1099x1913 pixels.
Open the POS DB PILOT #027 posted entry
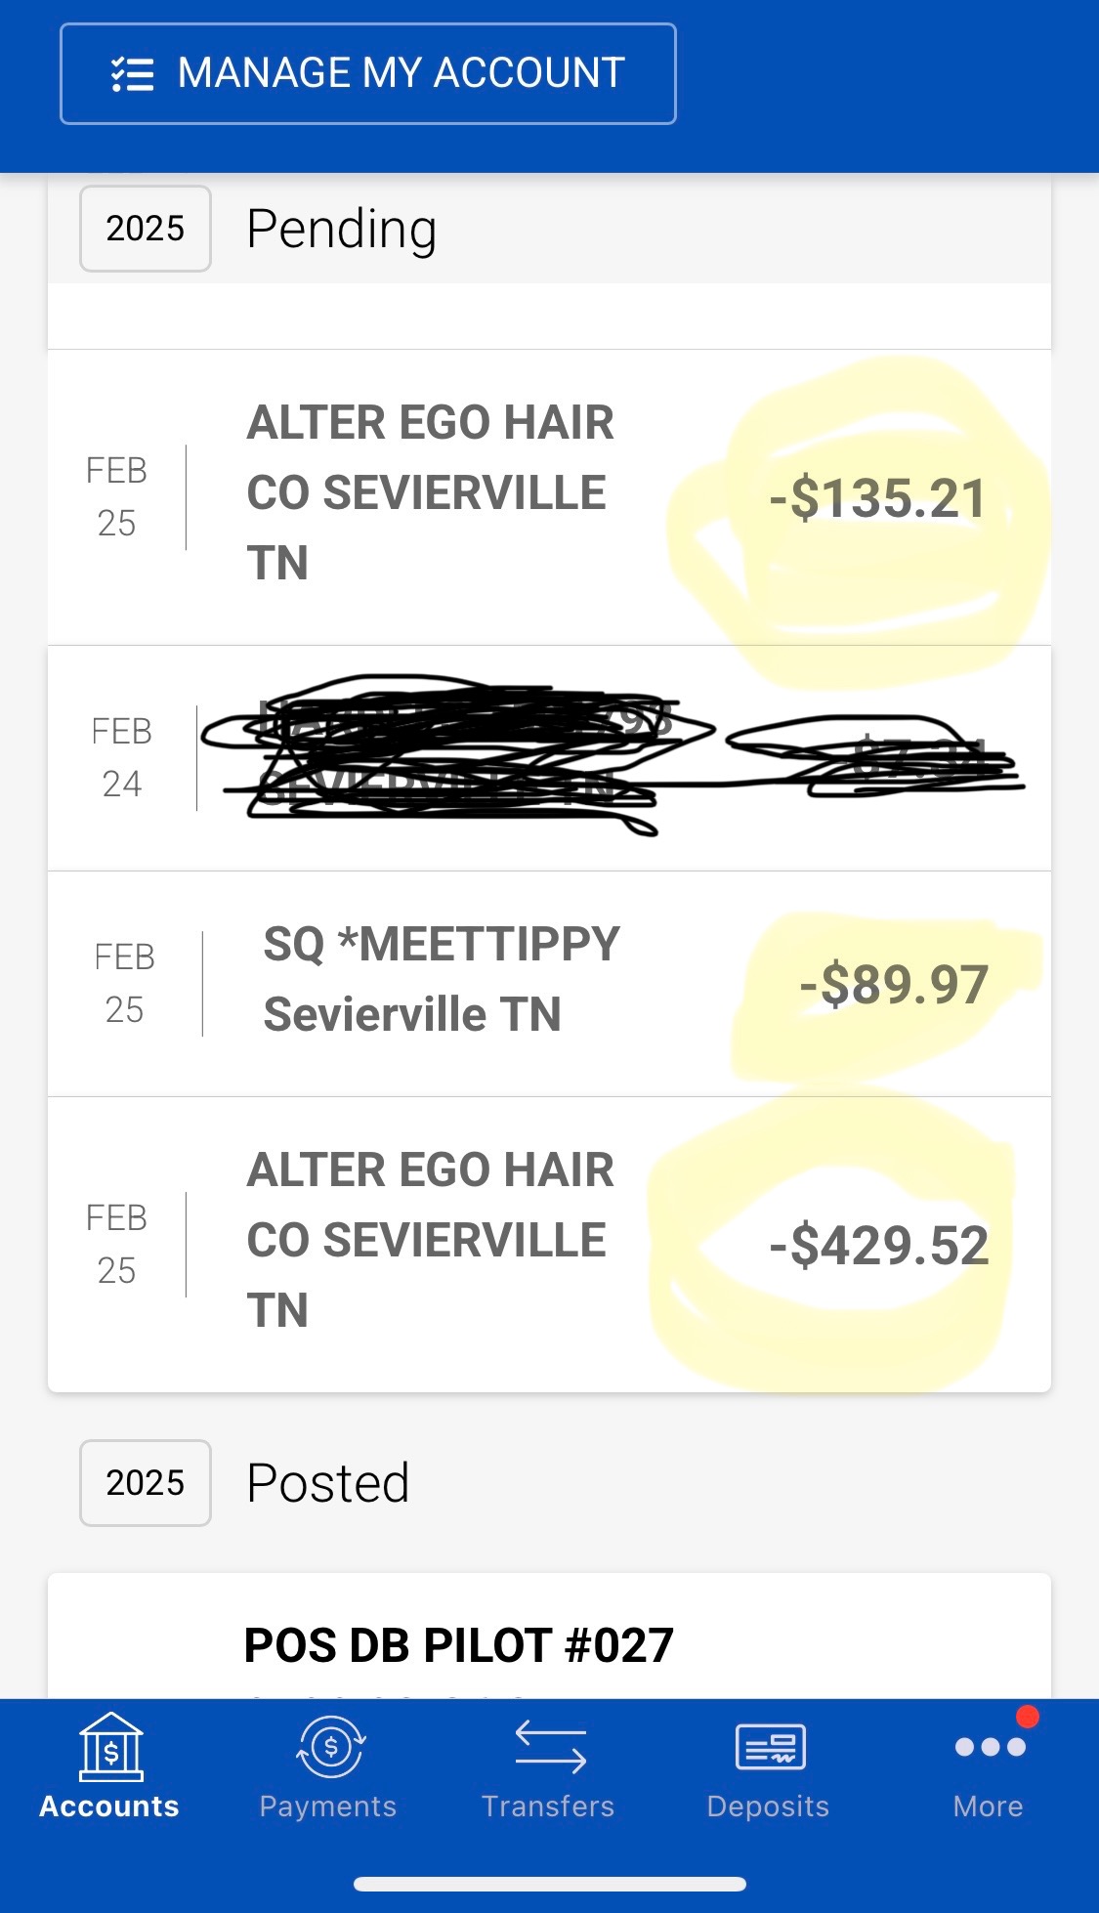458,1645
